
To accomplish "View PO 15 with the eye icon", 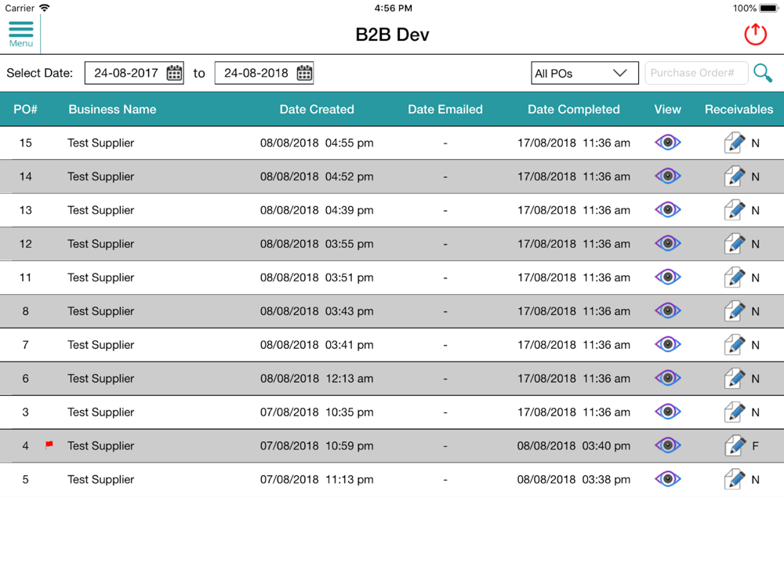I will (x=667, y=143).
